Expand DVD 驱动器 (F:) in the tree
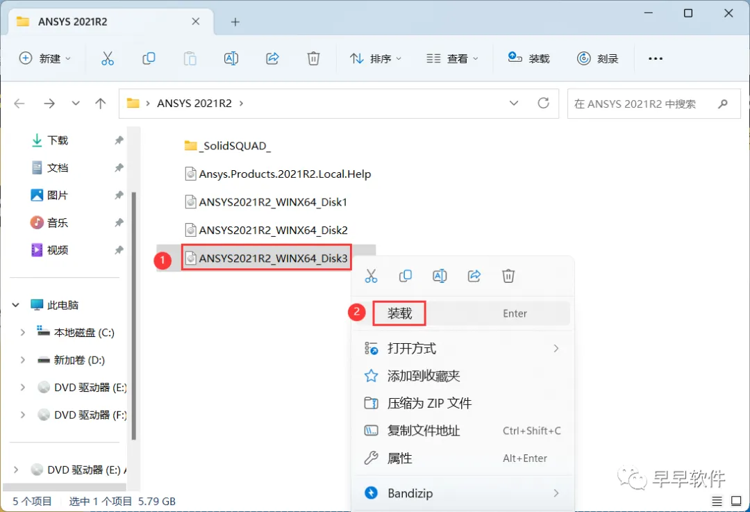This screenshot has width=750, height=512. tap(22, 415)
